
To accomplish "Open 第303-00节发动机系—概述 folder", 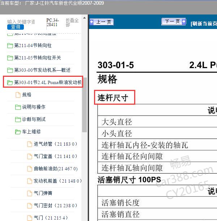I will (x=42, y=70).
